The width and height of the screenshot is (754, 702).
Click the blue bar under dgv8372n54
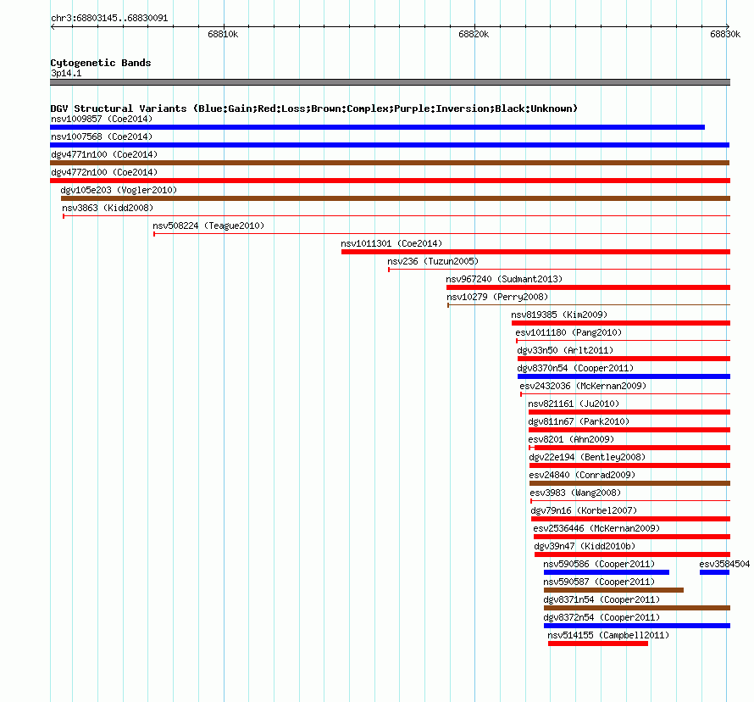tap(637, 626)
